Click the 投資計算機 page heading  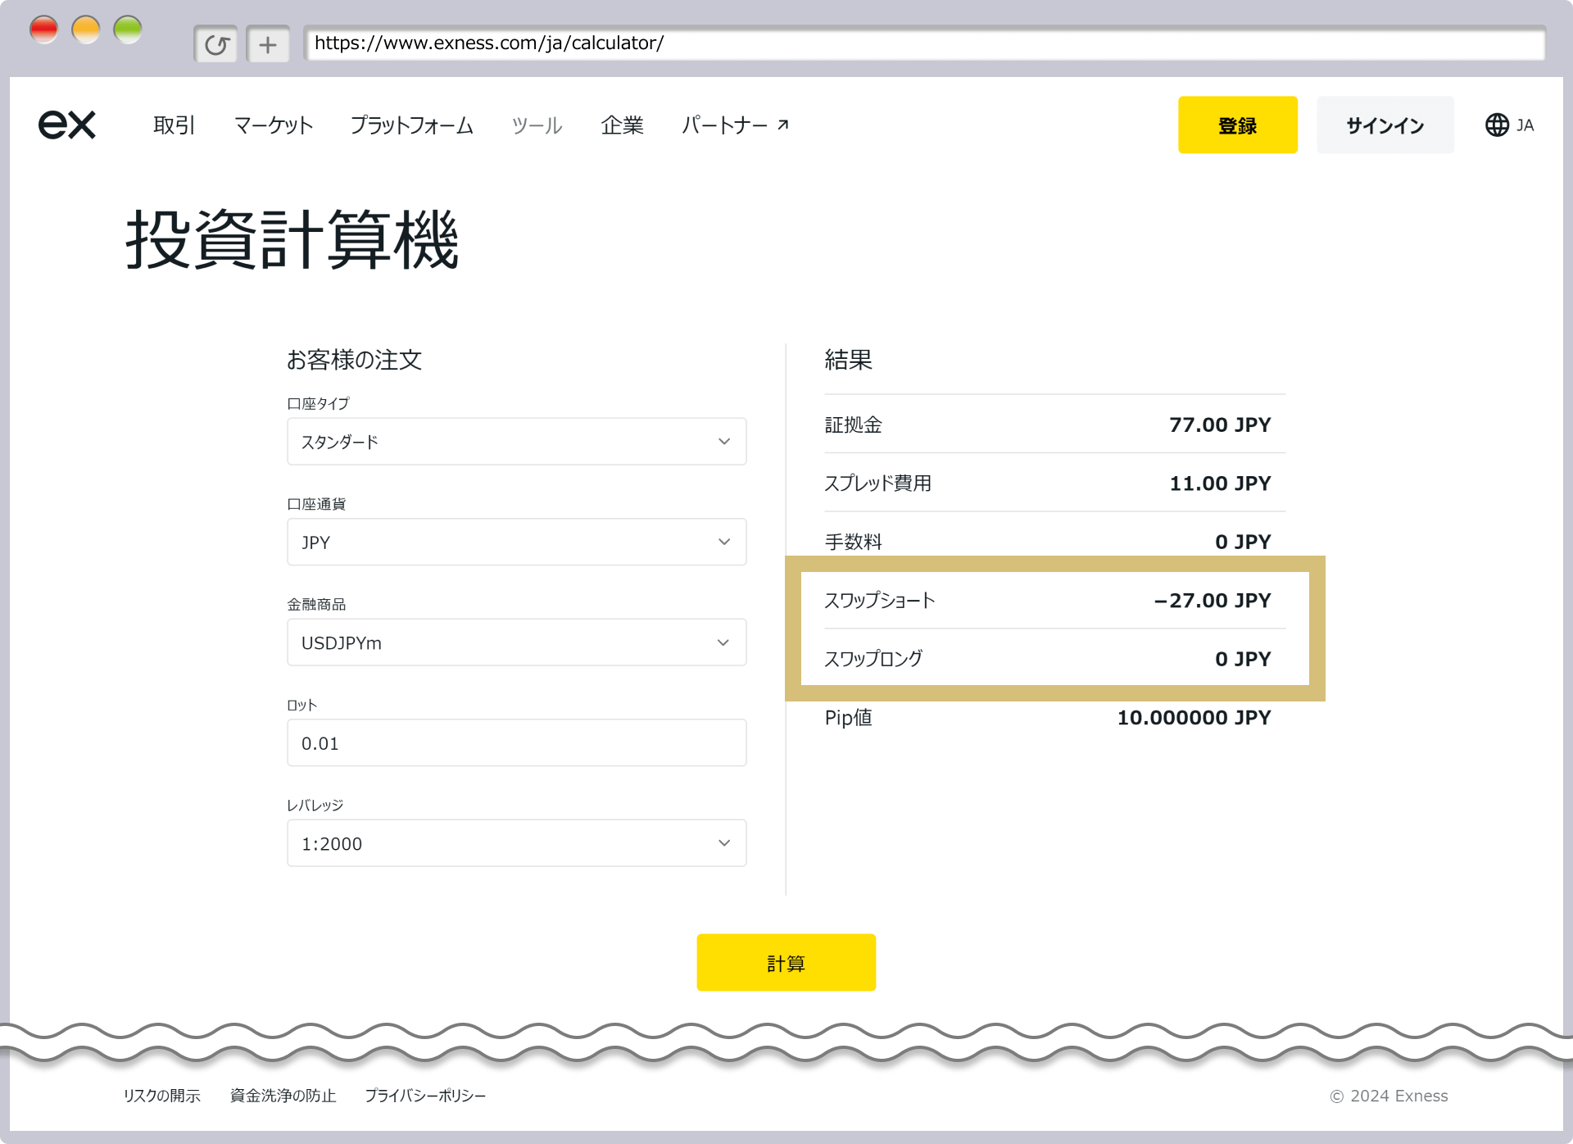click(292, 239)
